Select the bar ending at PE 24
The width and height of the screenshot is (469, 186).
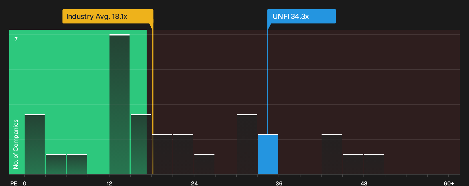[x=183, y=154]
